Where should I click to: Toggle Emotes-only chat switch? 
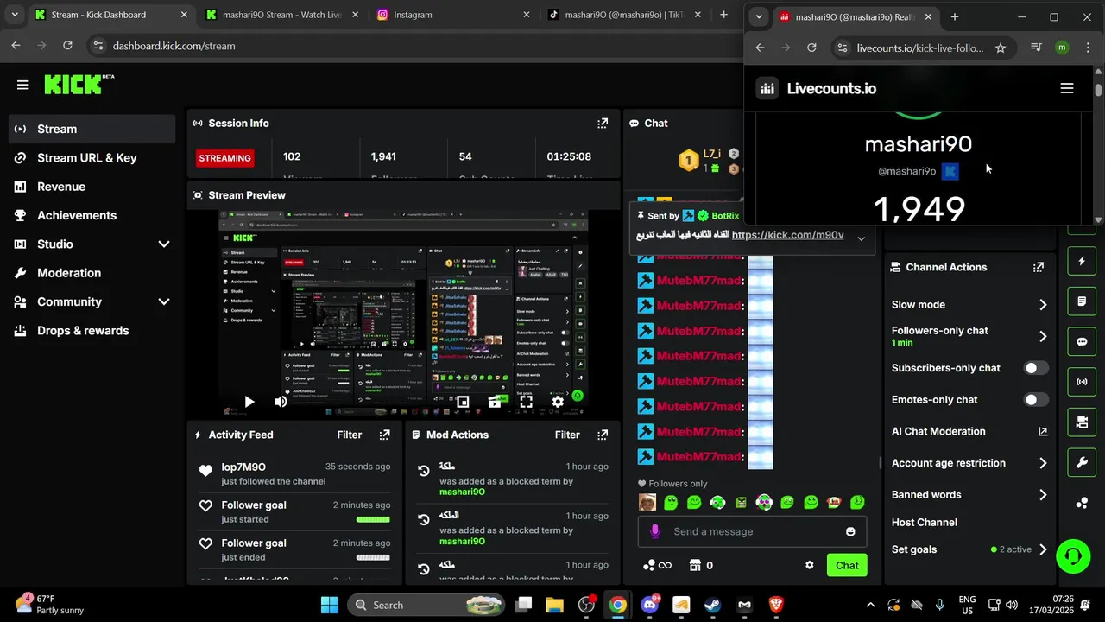pos(1036,399)
